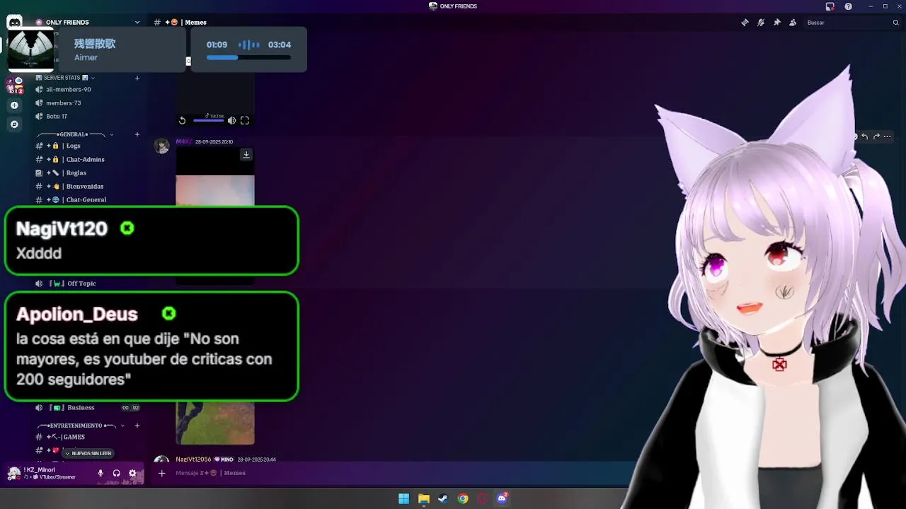
Task: Create channel in ENTRETENIMIENTO category
Action: tap(137, 426)
